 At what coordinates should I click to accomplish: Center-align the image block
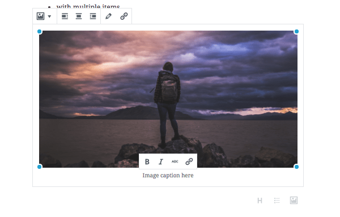[x=79, y=16]
